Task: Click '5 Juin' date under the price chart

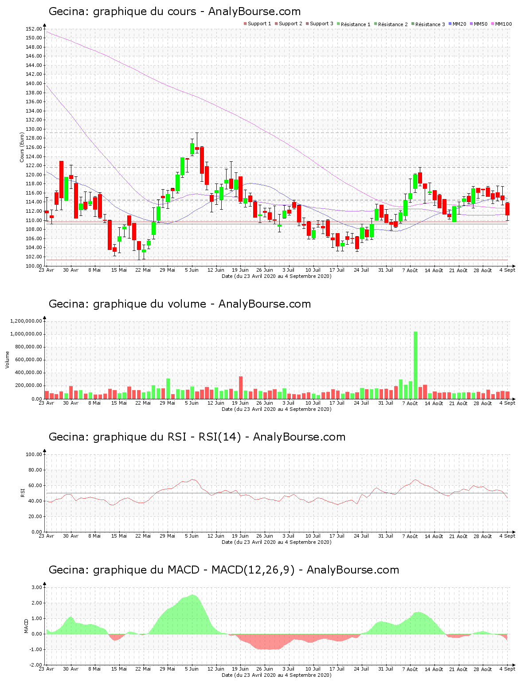Action: [192, 270]
